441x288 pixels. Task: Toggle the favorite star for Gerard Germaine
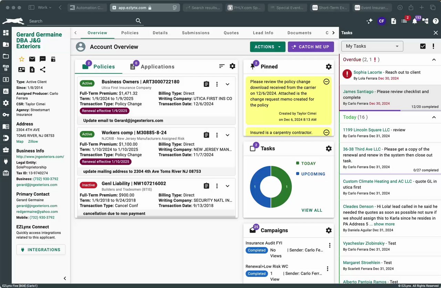pos(21,59)
